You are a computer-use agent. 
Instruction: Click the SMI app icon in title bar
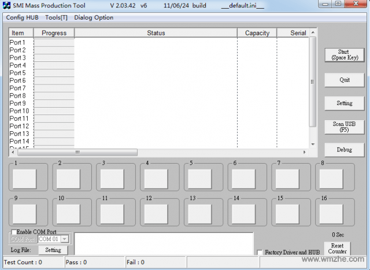(7, 5)
